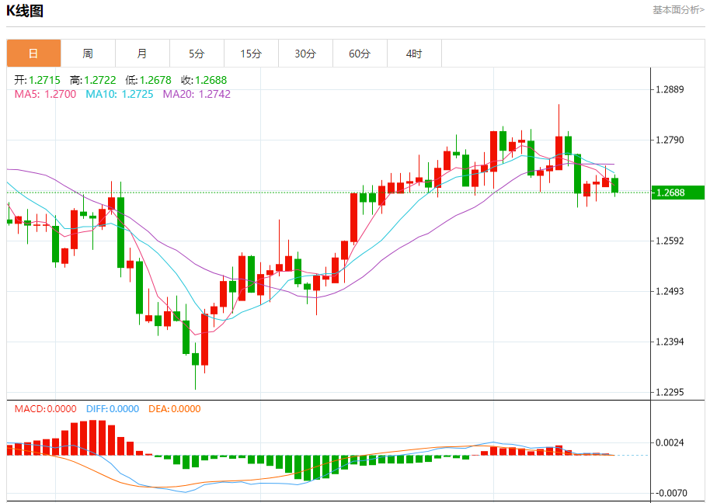This screenshot has width=710, height=503.
Task: Click the green current price tag 1.2688
Action: 678,193
